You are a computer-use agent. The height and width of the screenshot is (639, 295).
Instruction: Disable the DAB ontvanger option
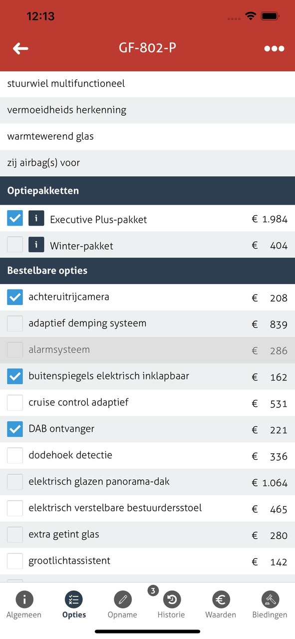[x=14, y=429]
